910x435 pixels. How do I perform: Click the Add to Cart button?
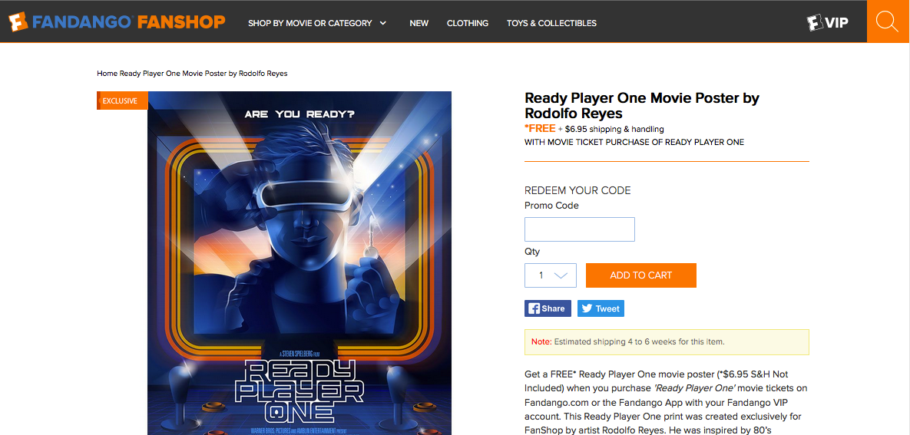click(x=640, y=275)
